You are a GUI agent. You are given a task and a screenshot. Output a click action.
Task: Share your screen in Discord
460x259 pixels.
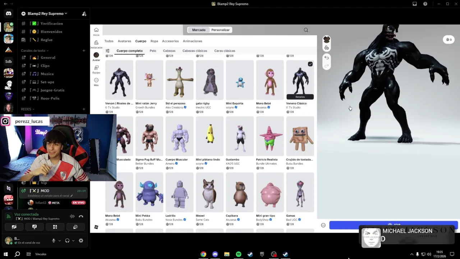[34, 227]
